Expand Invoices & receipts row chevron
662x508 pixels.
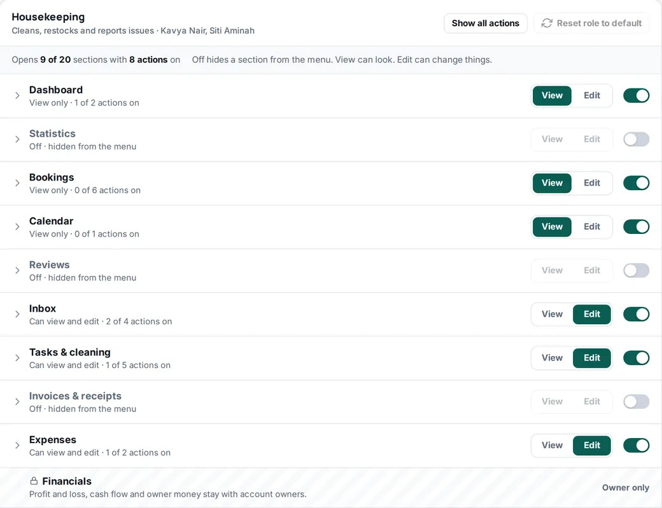pos(17,401)
